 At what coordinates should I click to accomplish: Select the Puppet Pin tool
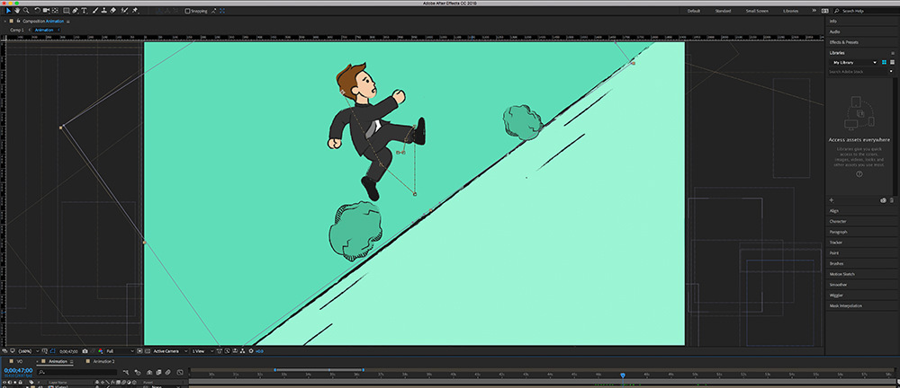tap(136, 11)
